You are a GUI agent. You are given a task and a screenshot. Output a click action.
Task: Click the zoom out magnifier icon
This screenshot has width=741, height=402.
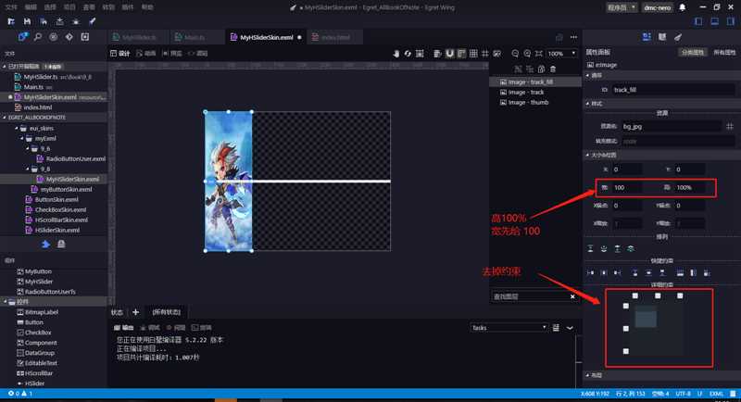click(x=515, y=54)
